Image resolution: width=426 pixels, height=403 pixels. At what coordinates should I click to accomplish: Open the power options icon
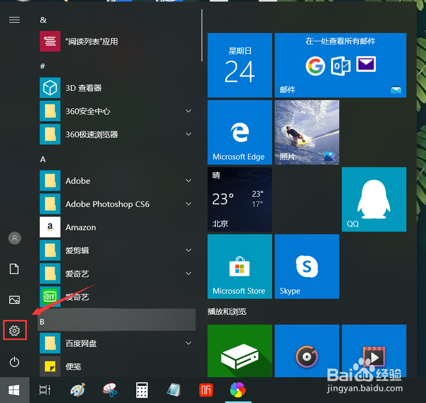(x=14, y=362)
